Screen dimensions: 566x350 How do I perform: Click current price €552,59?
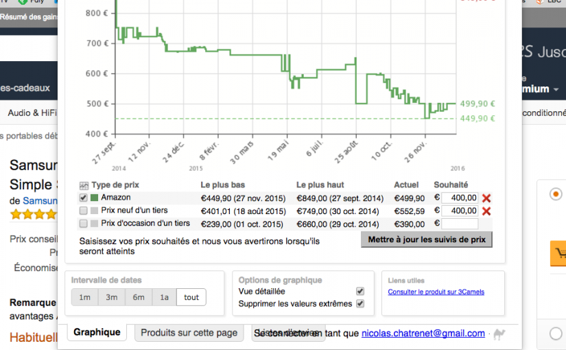410,211
